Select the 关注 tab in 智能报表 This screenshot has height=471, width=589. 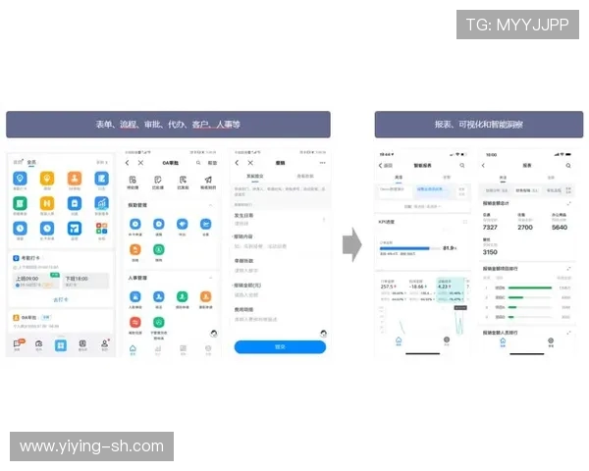(399, 178)
